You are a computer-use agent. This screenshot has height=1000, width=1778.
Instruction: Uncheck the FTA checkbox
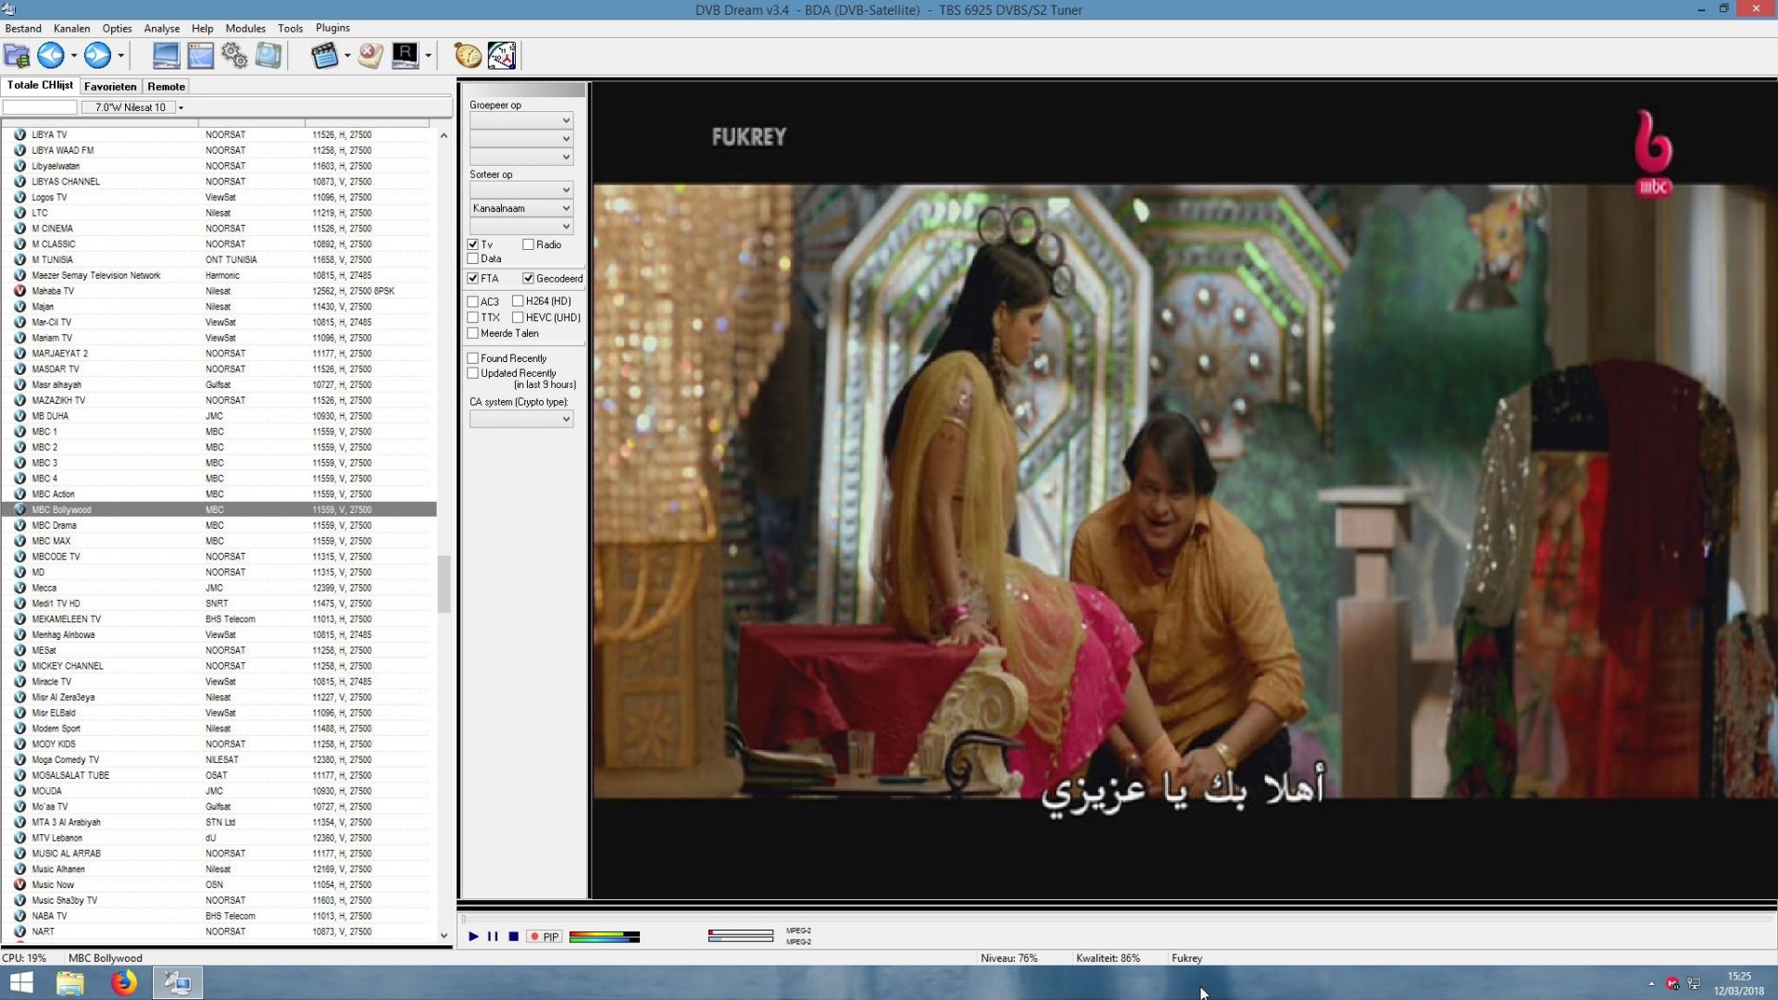(473, 278)
